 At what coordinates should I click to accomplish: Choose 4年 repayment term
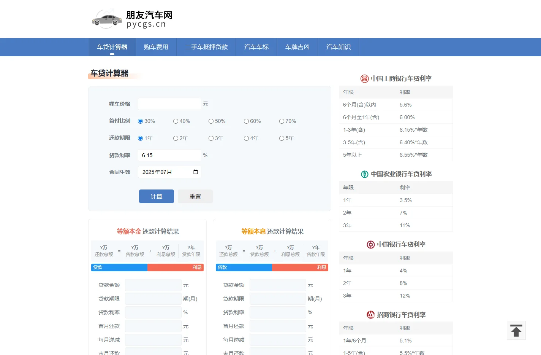[x=246, y=138]
